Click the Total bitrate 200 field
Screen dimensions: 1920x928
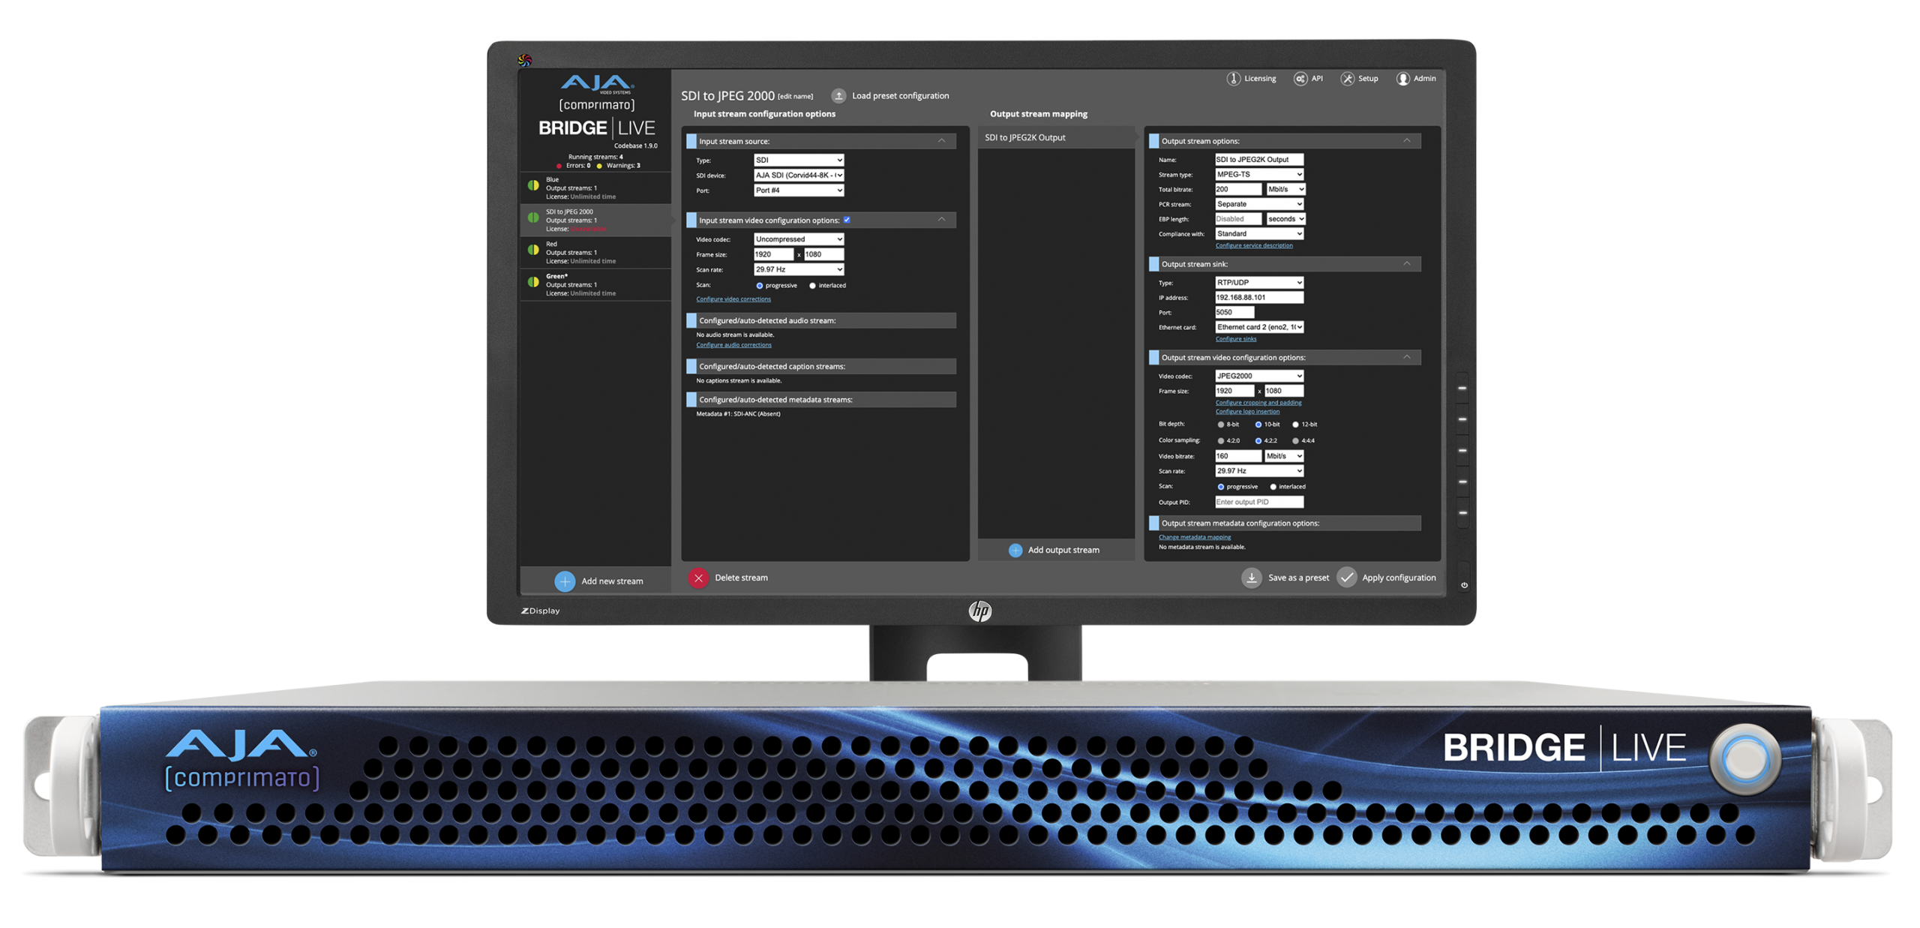1237,189
